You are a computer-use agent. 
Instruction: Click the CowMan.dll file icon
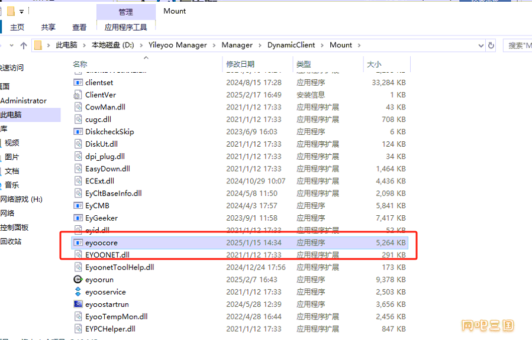pos(78,107)
